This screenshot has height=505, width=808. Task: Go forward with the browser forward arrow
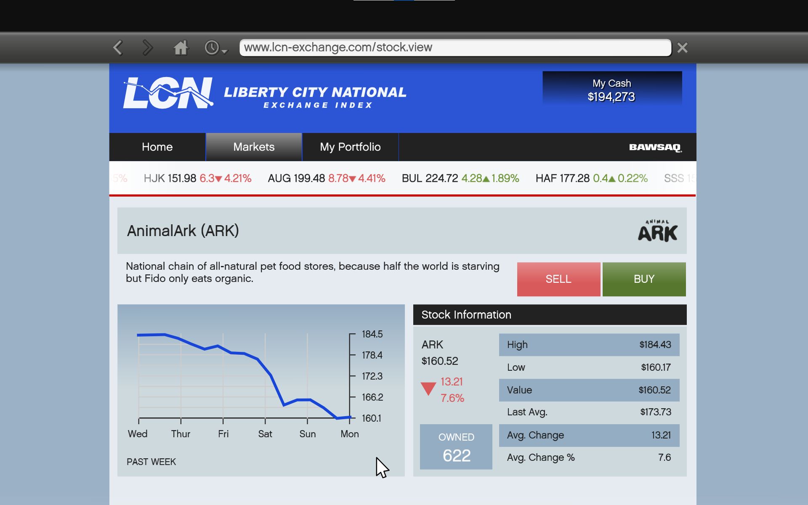(x=147, y=48)
